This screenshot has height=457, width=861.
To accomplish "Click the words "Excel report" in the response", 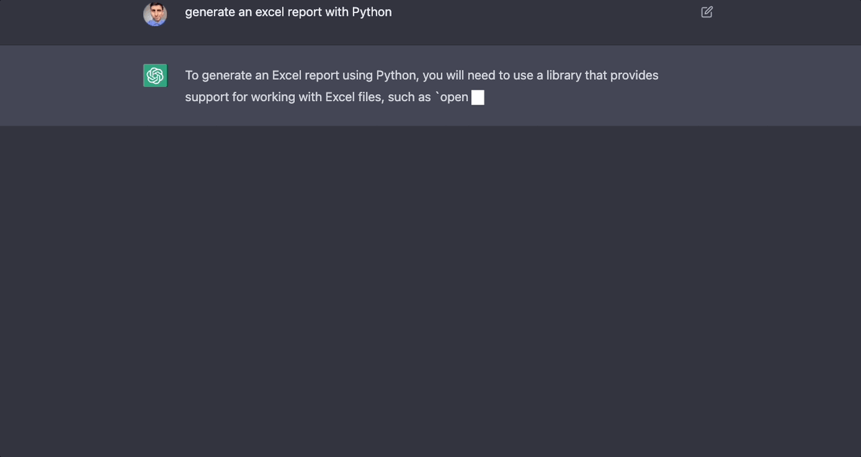I will click(x=306, y=75).
